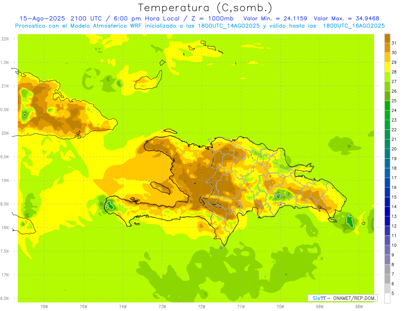403x311 pixels.
Task: Click the '75W' longitude axis label
Action: point(83,306)
